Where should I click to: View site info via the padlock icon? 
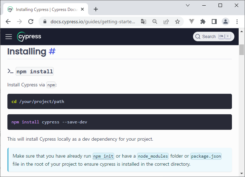tap(45, 22)
